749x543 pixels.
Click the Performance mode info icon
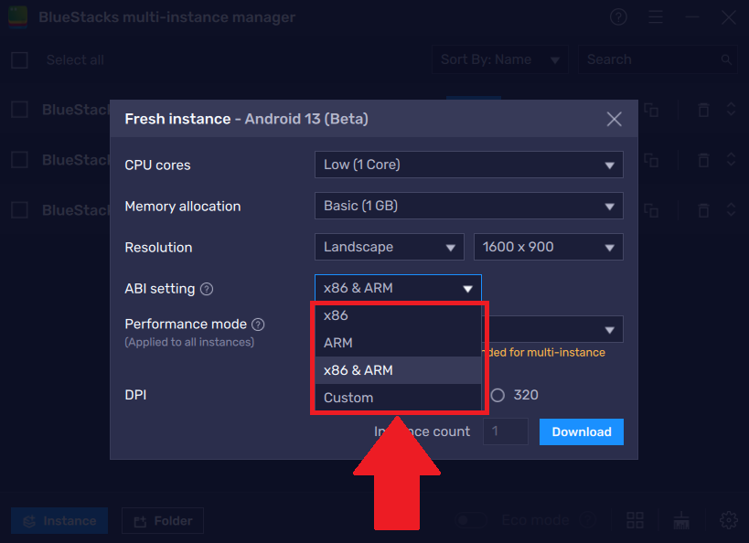click(258, 325)
